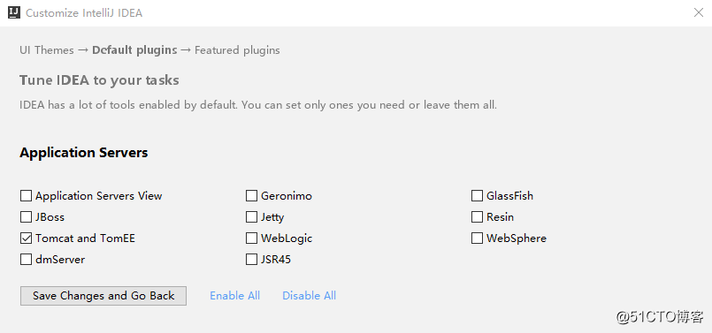
Task: Click the Enable All link
Action: tap(234, 296)
